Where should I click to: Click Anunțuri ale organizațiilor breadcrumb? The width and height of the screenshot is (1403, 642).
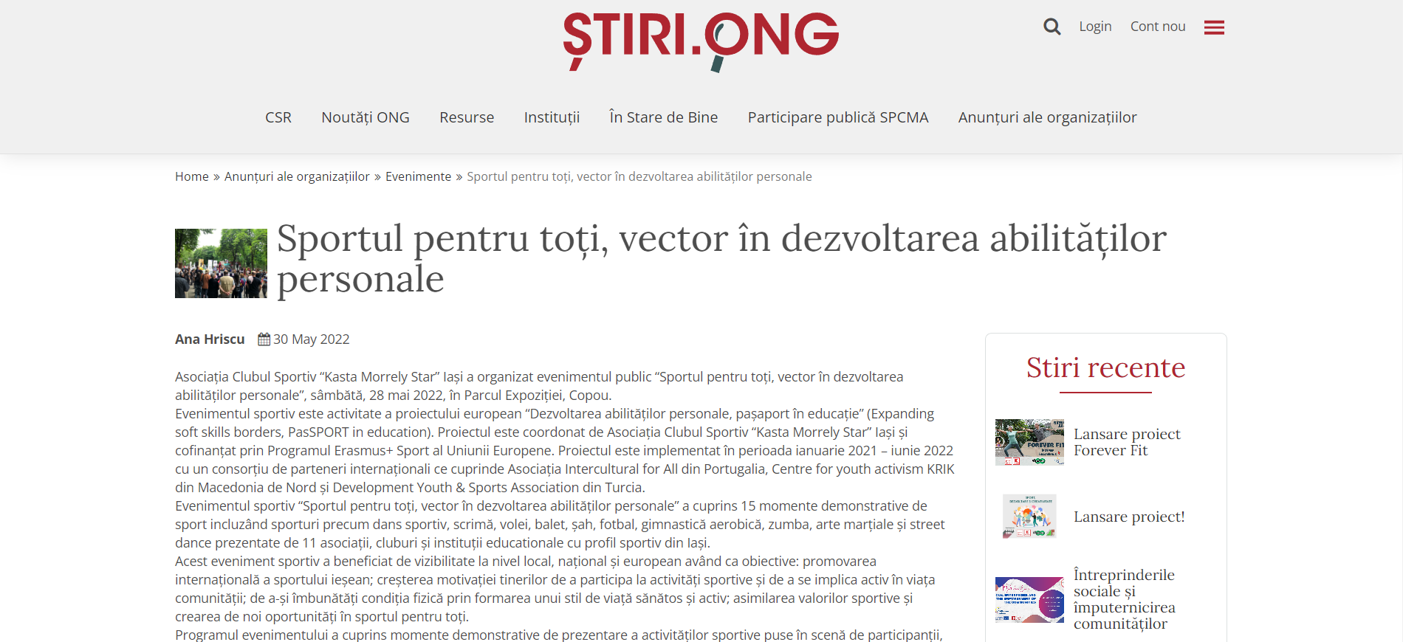[x=297, y=176]
